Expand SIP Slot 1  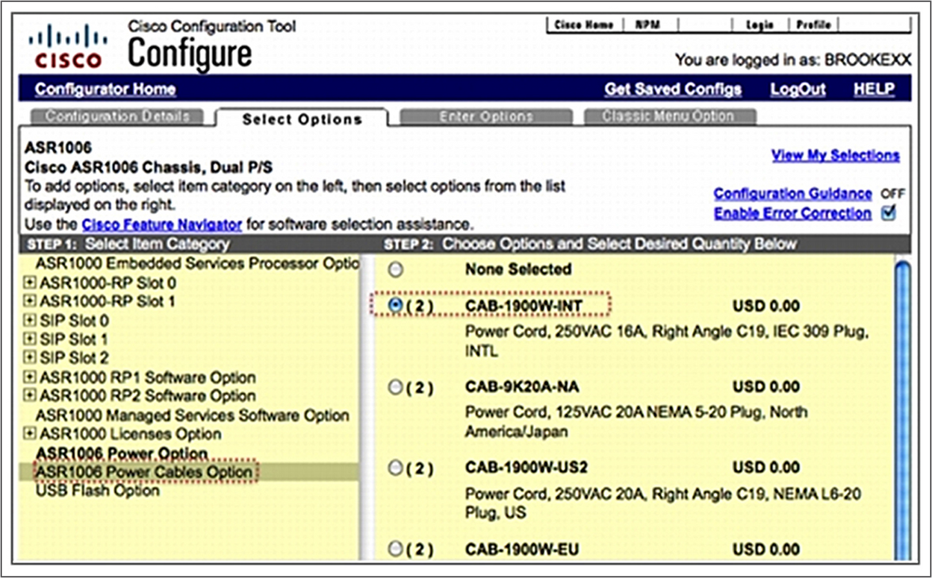pos(30,339)
